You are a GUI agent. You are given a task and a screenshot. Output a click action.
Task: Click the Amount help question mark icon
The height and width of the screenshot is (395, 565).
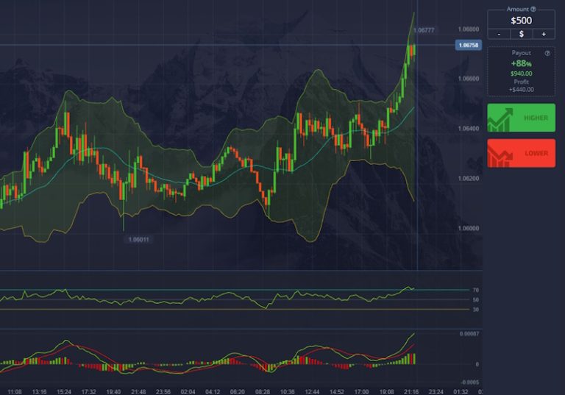point(533,9)
